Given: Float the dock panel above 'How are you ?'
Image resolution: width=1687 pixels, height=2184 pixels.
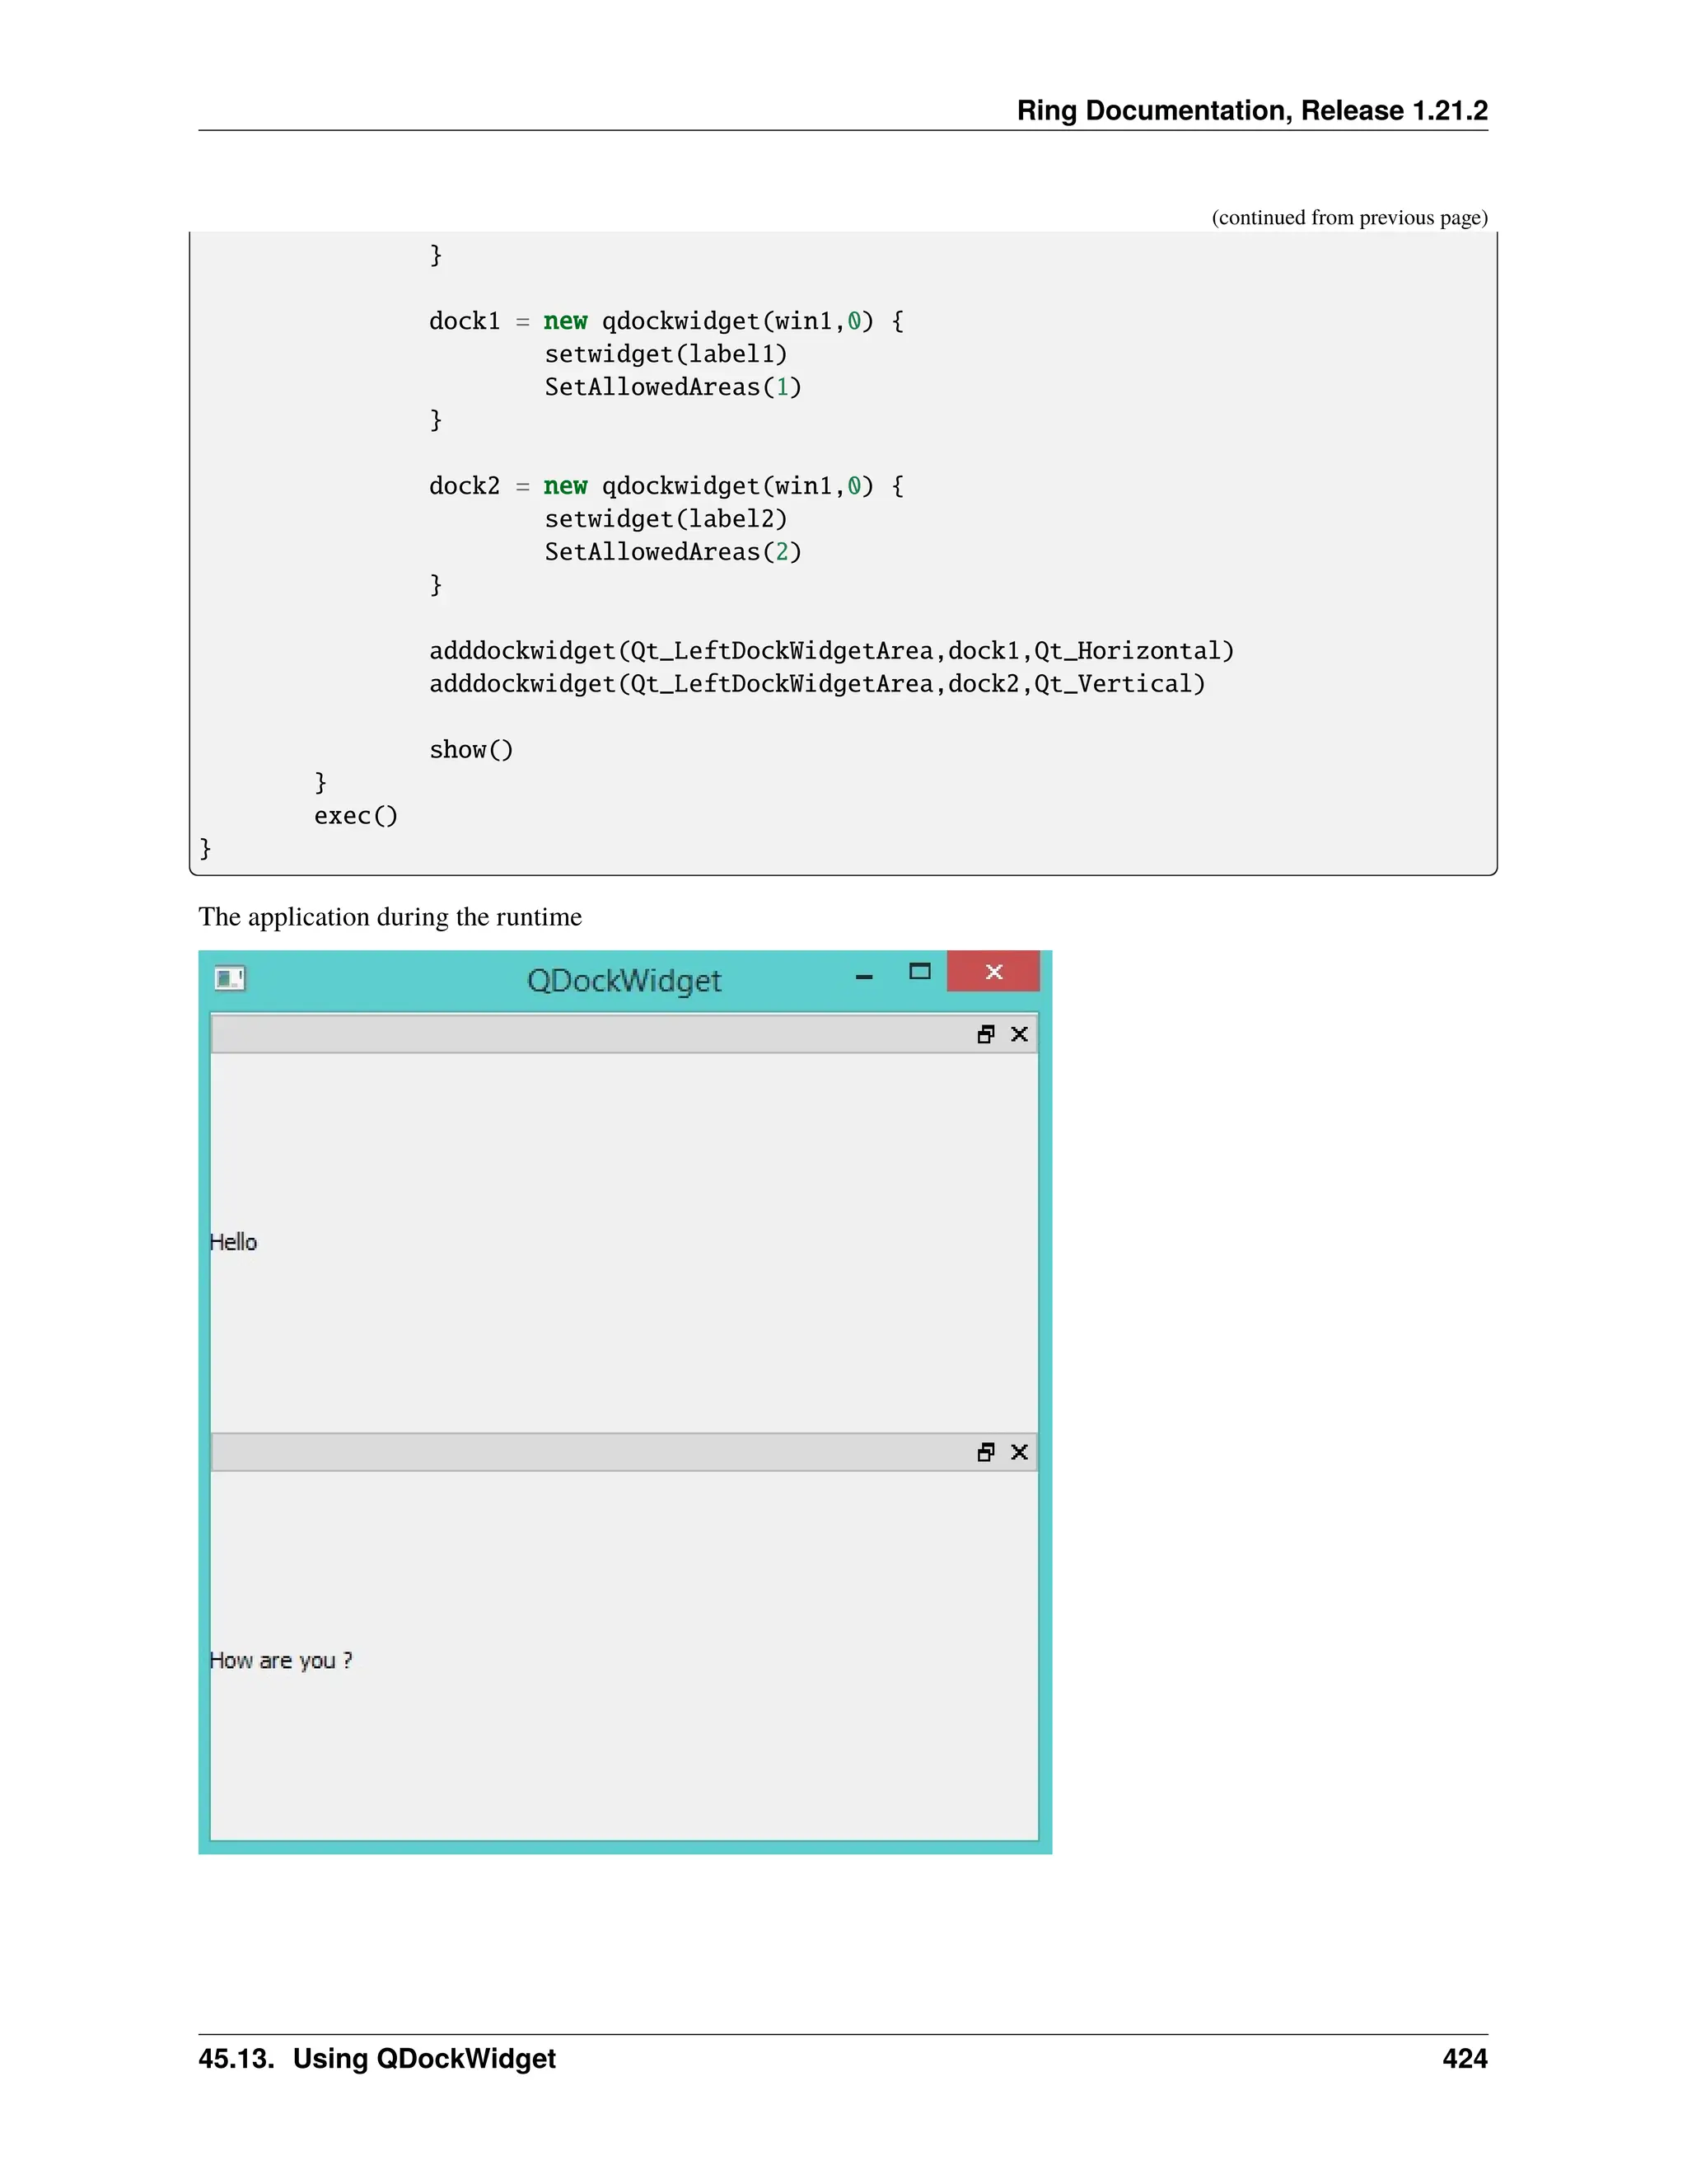Looking at the screenshot, I should [985, 1452].
